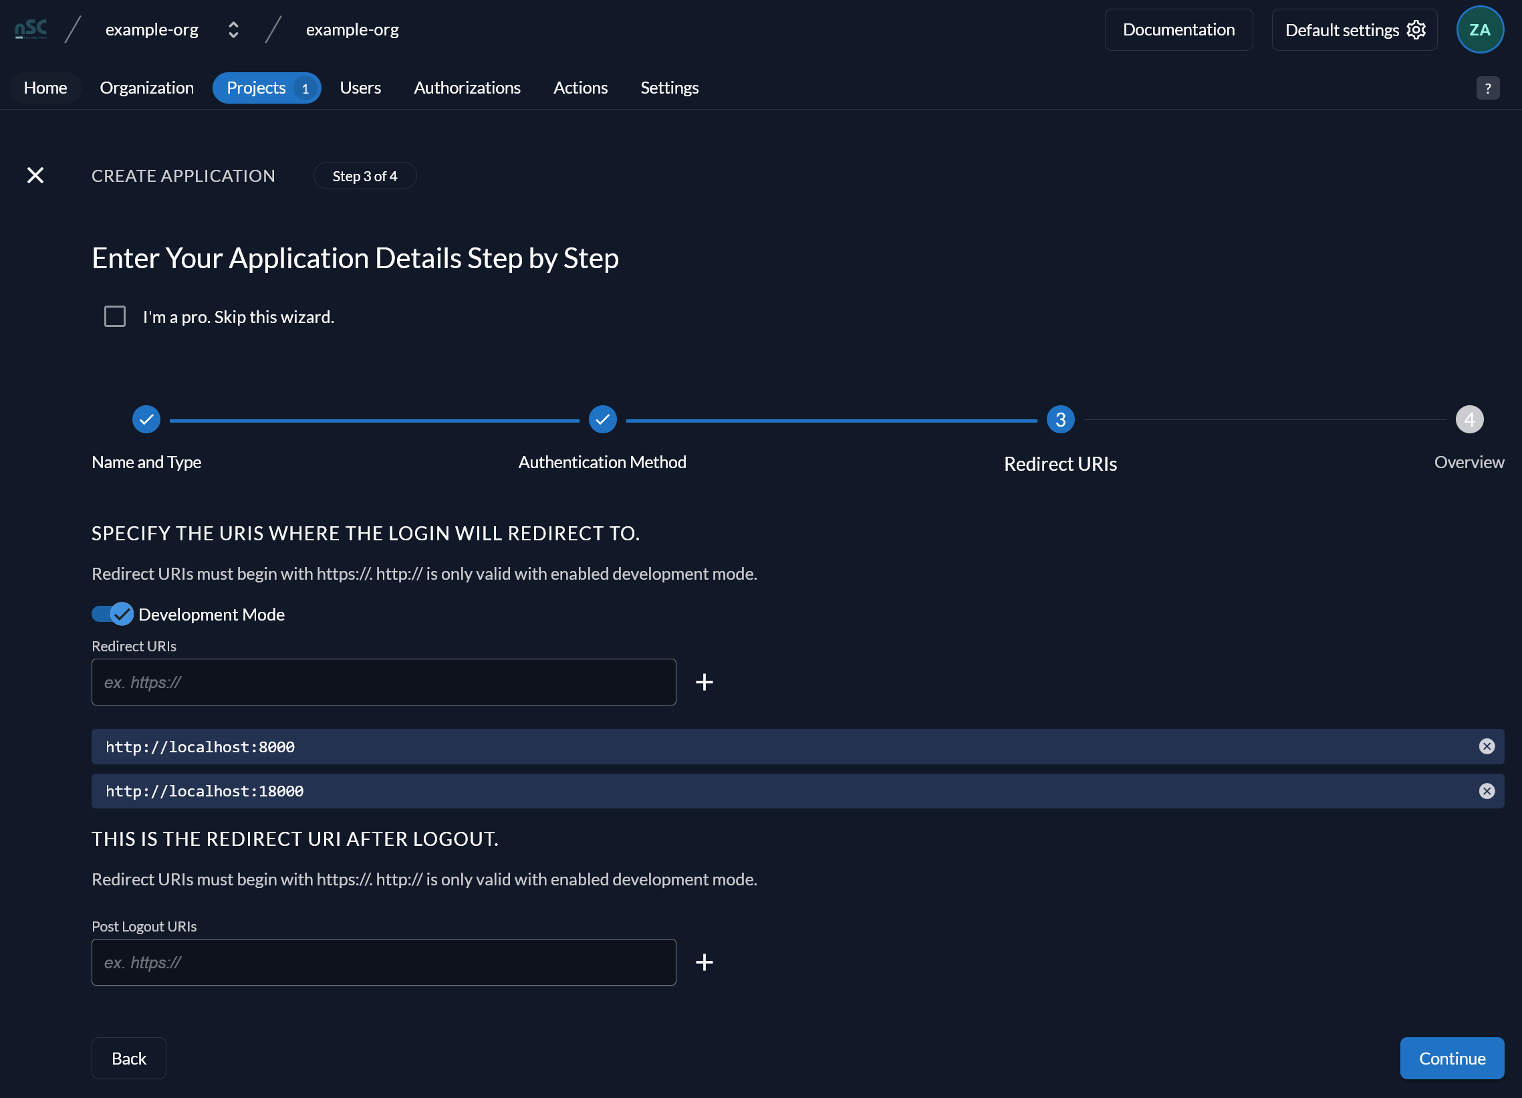Open the organization switcher arrows
The image size is (1522, 1098).
233,29
